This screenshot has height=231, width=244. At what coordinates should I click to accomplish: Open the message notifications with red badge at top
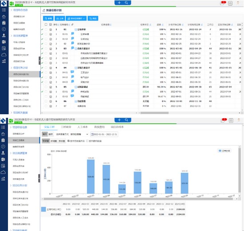pyautogui.click(x=223, y=3)
